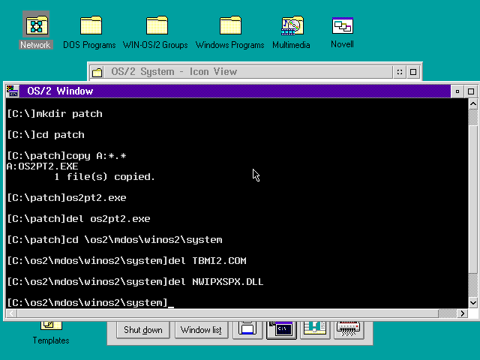The image size is (480, 360).
Task: Click the OS/2 Window system menu icon
Action: 13,91
